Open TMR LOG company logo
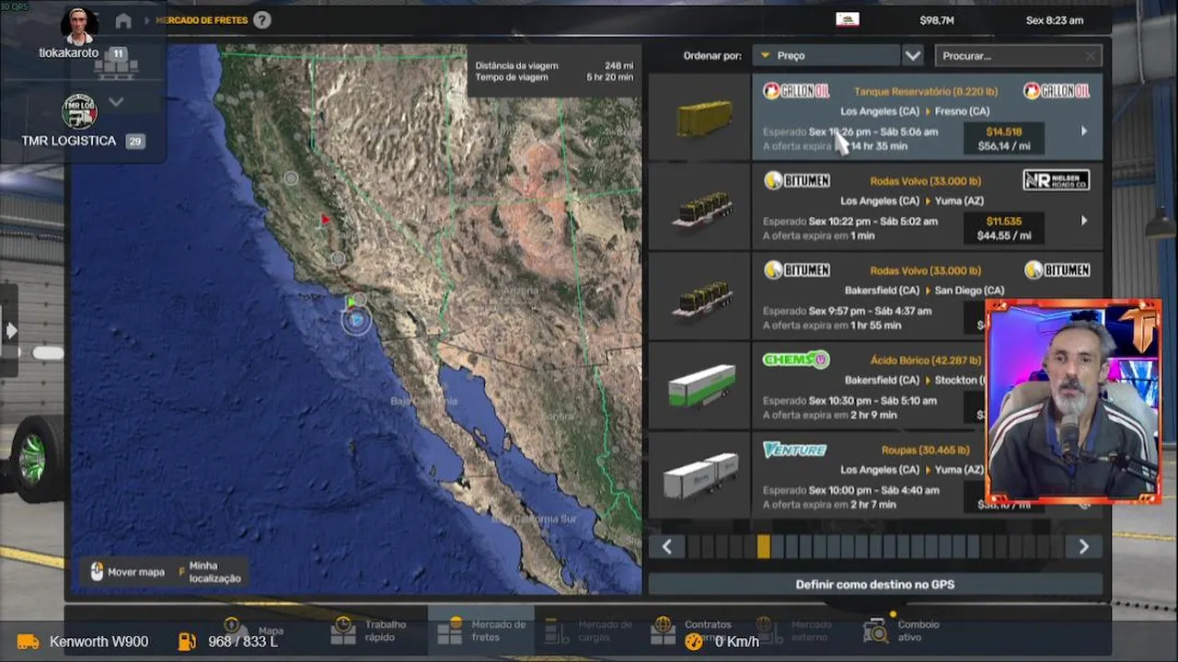Screen dimensions: 1178x662 [x=79, y=111]
